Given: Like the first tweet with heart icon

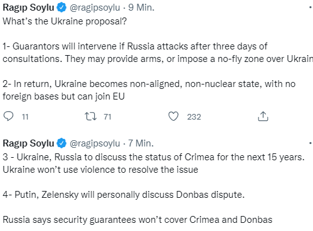Looking at the screenshot, I should point(174,116).
